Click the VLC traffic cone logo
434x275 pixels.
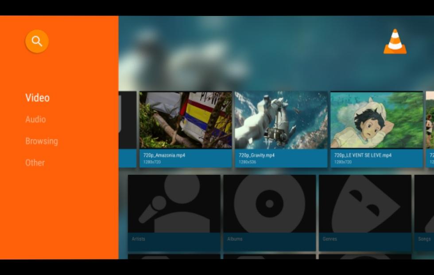coord(395,42)
